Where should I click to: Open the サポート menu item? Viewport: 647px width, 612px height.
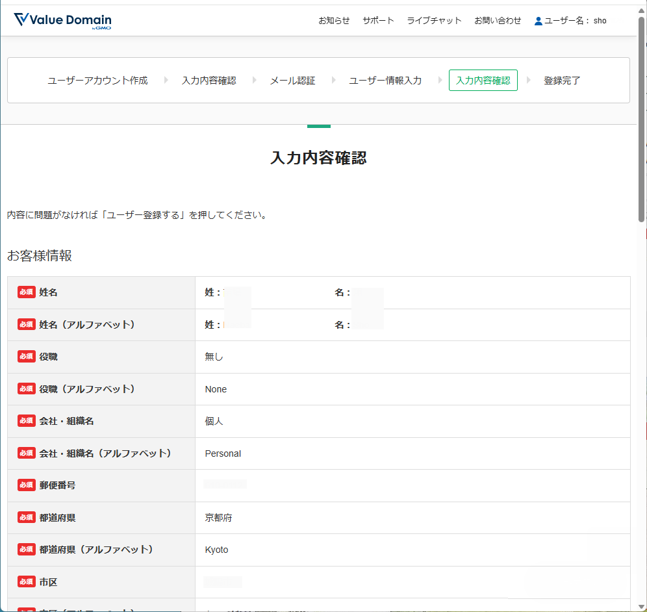pos(378,21)
